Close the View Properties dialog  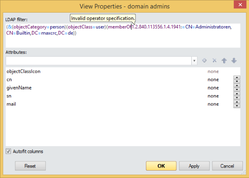point(240,4)
